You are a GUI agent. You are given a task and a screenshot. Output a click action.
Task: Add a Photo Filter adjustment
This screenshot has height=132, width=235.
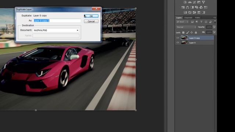tap(196, 7)
